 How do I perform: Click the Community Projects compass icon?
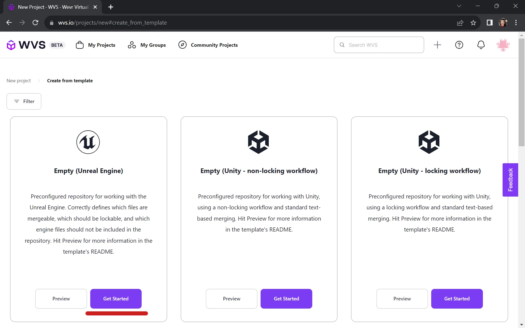[x=182, y=45]
